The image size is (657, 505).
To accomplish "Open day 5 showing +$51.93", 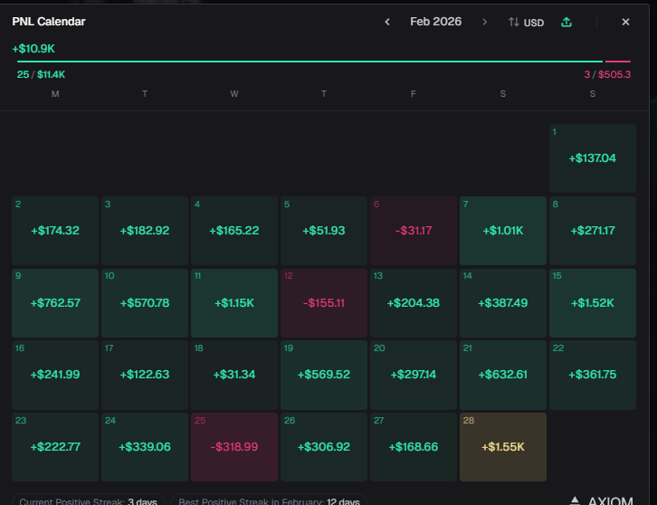I will 324,231.
